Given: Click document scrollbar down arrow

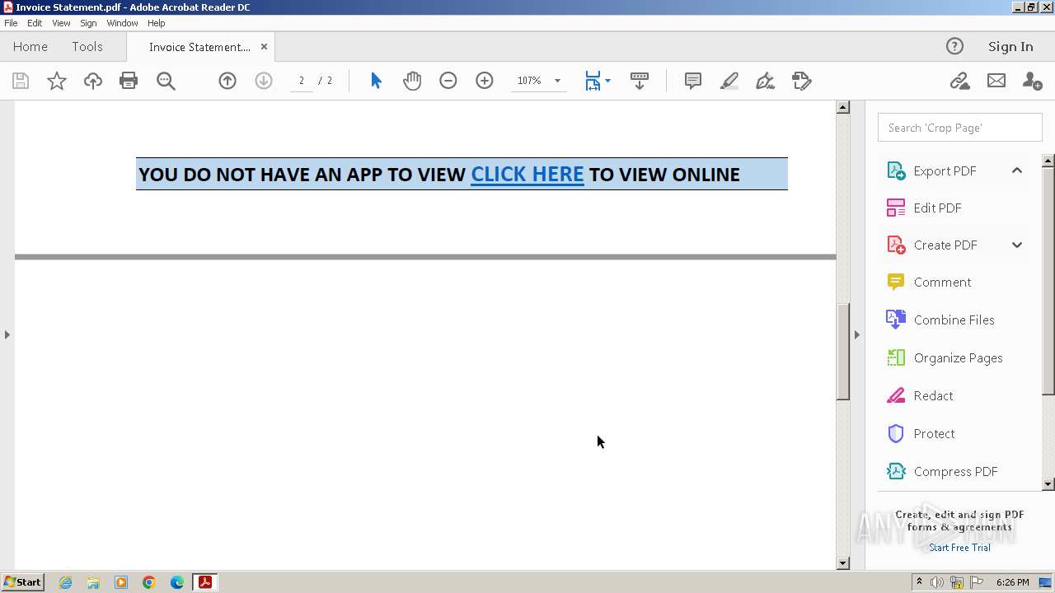Looking at the screenshot, I should (842, 563).
